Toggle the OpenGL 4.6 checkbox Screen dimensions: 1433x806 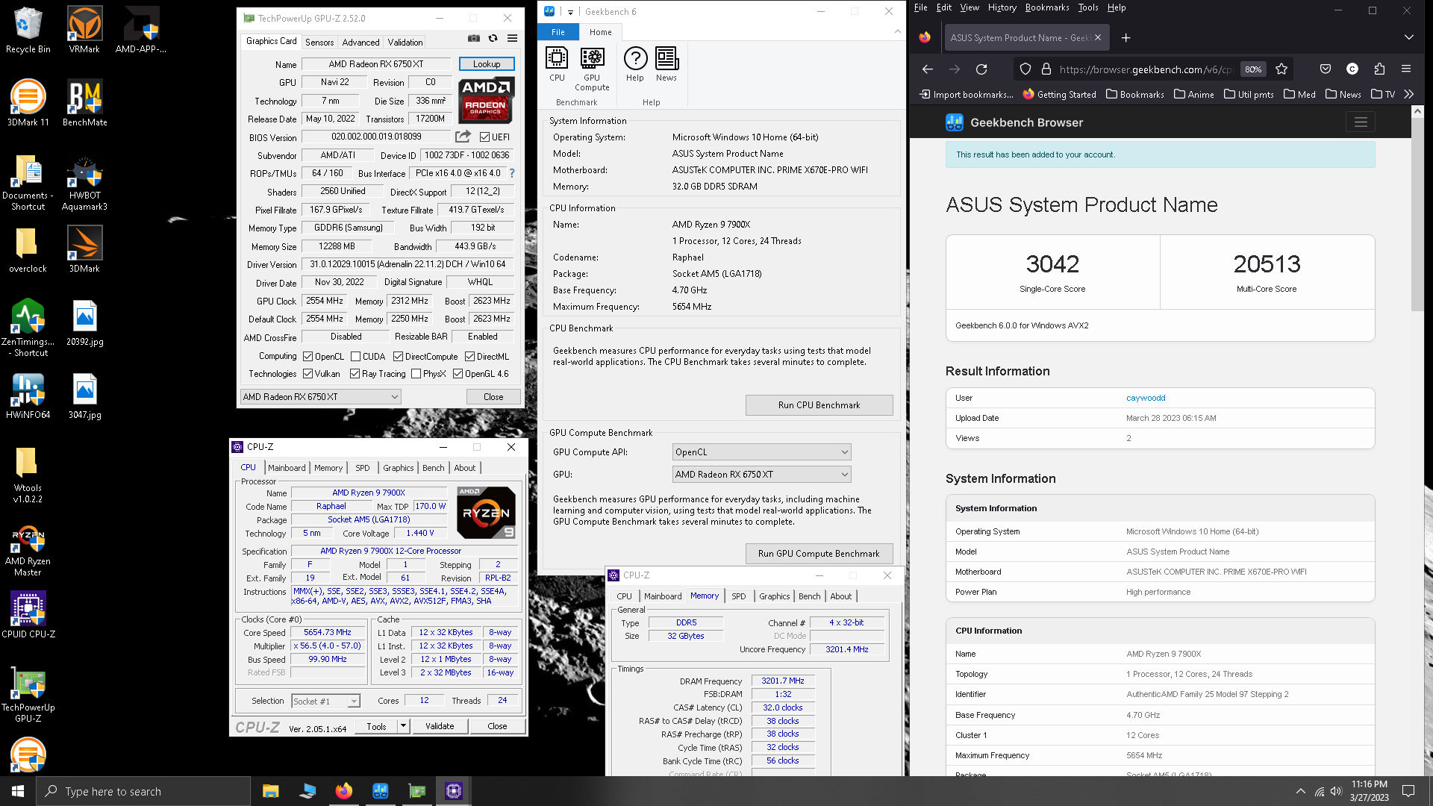click(458, 374)
